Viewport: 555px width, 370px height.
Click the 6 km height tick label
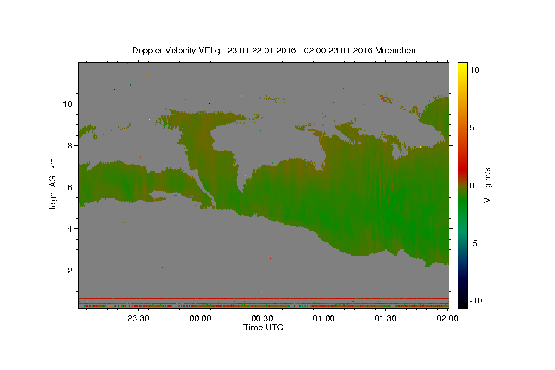pyautogui.click(x=69, y=187)
